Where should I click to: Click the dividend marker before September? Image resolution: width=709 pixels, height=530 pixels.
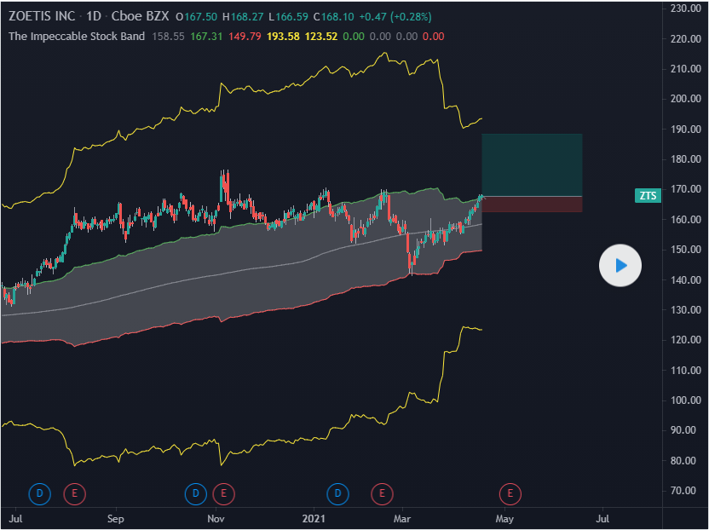(x=39, y=493)
